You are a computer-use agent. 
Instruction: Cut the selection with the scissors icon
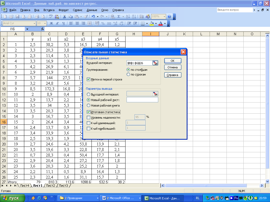pyautogui.click(x=64, y=17)
